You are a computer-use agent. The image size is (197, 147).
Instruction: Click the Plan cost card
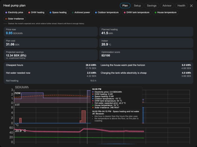[51, 43]
